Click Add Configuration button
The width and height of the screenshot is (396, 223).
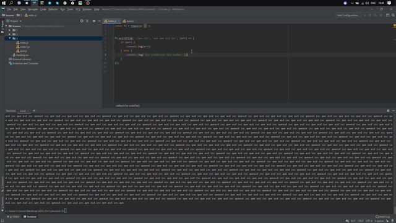tap(348, 15)
